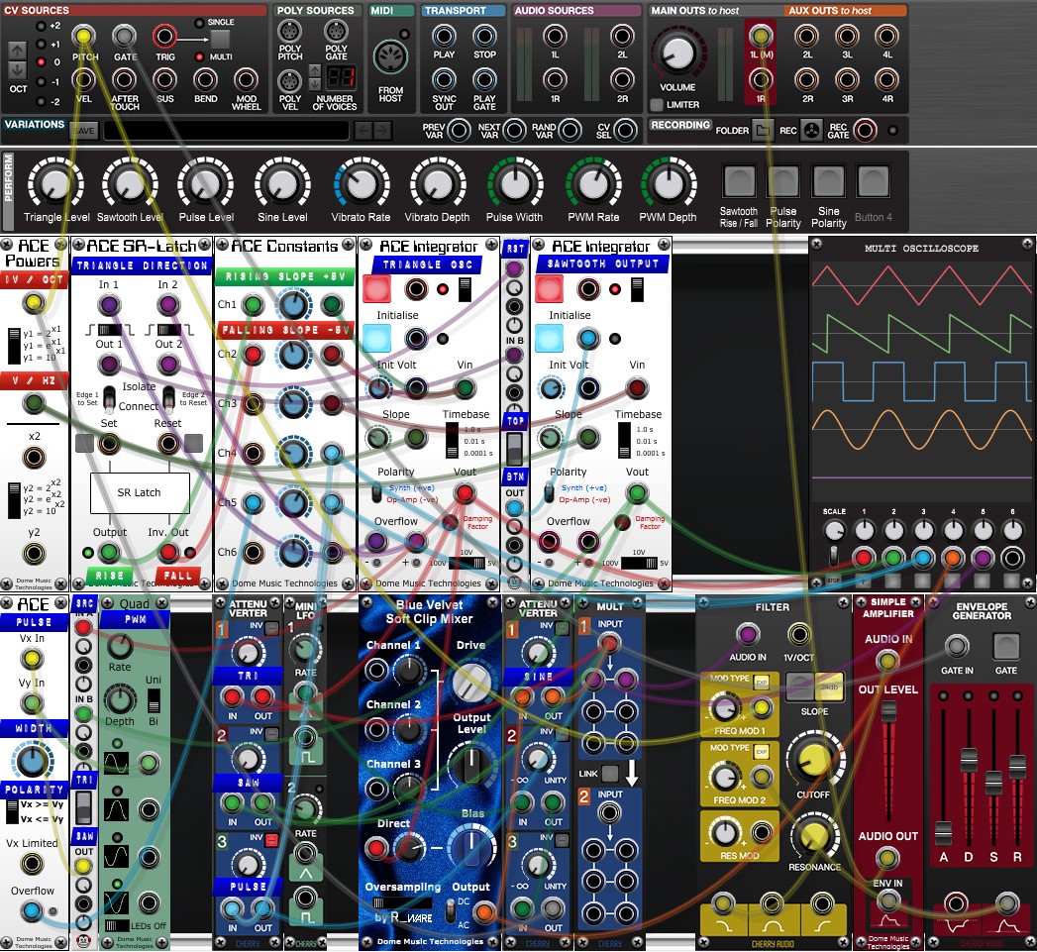The image size is (1037, 952).
Task: Select the CV SEL jack
Action: (x=625, y=130)
